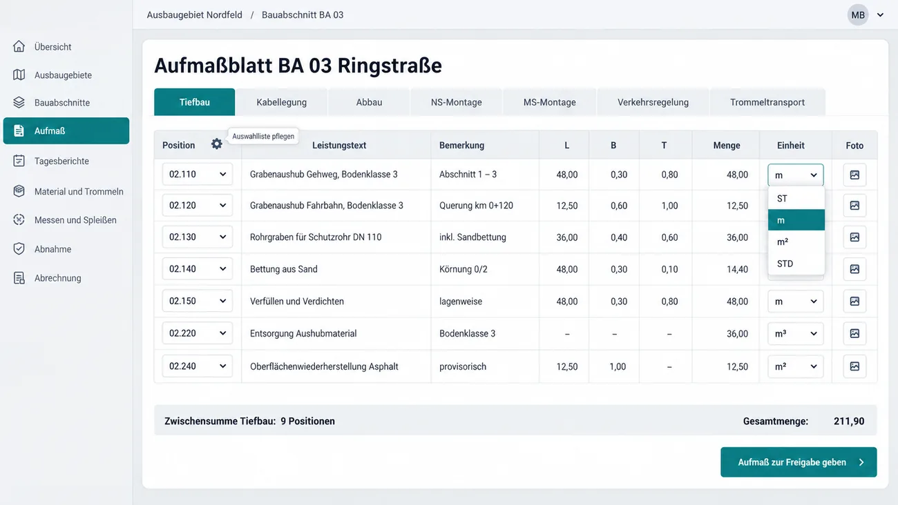Open Übersicht from the sidebar home icon
The image size is (898, 505).
(19, 47)
